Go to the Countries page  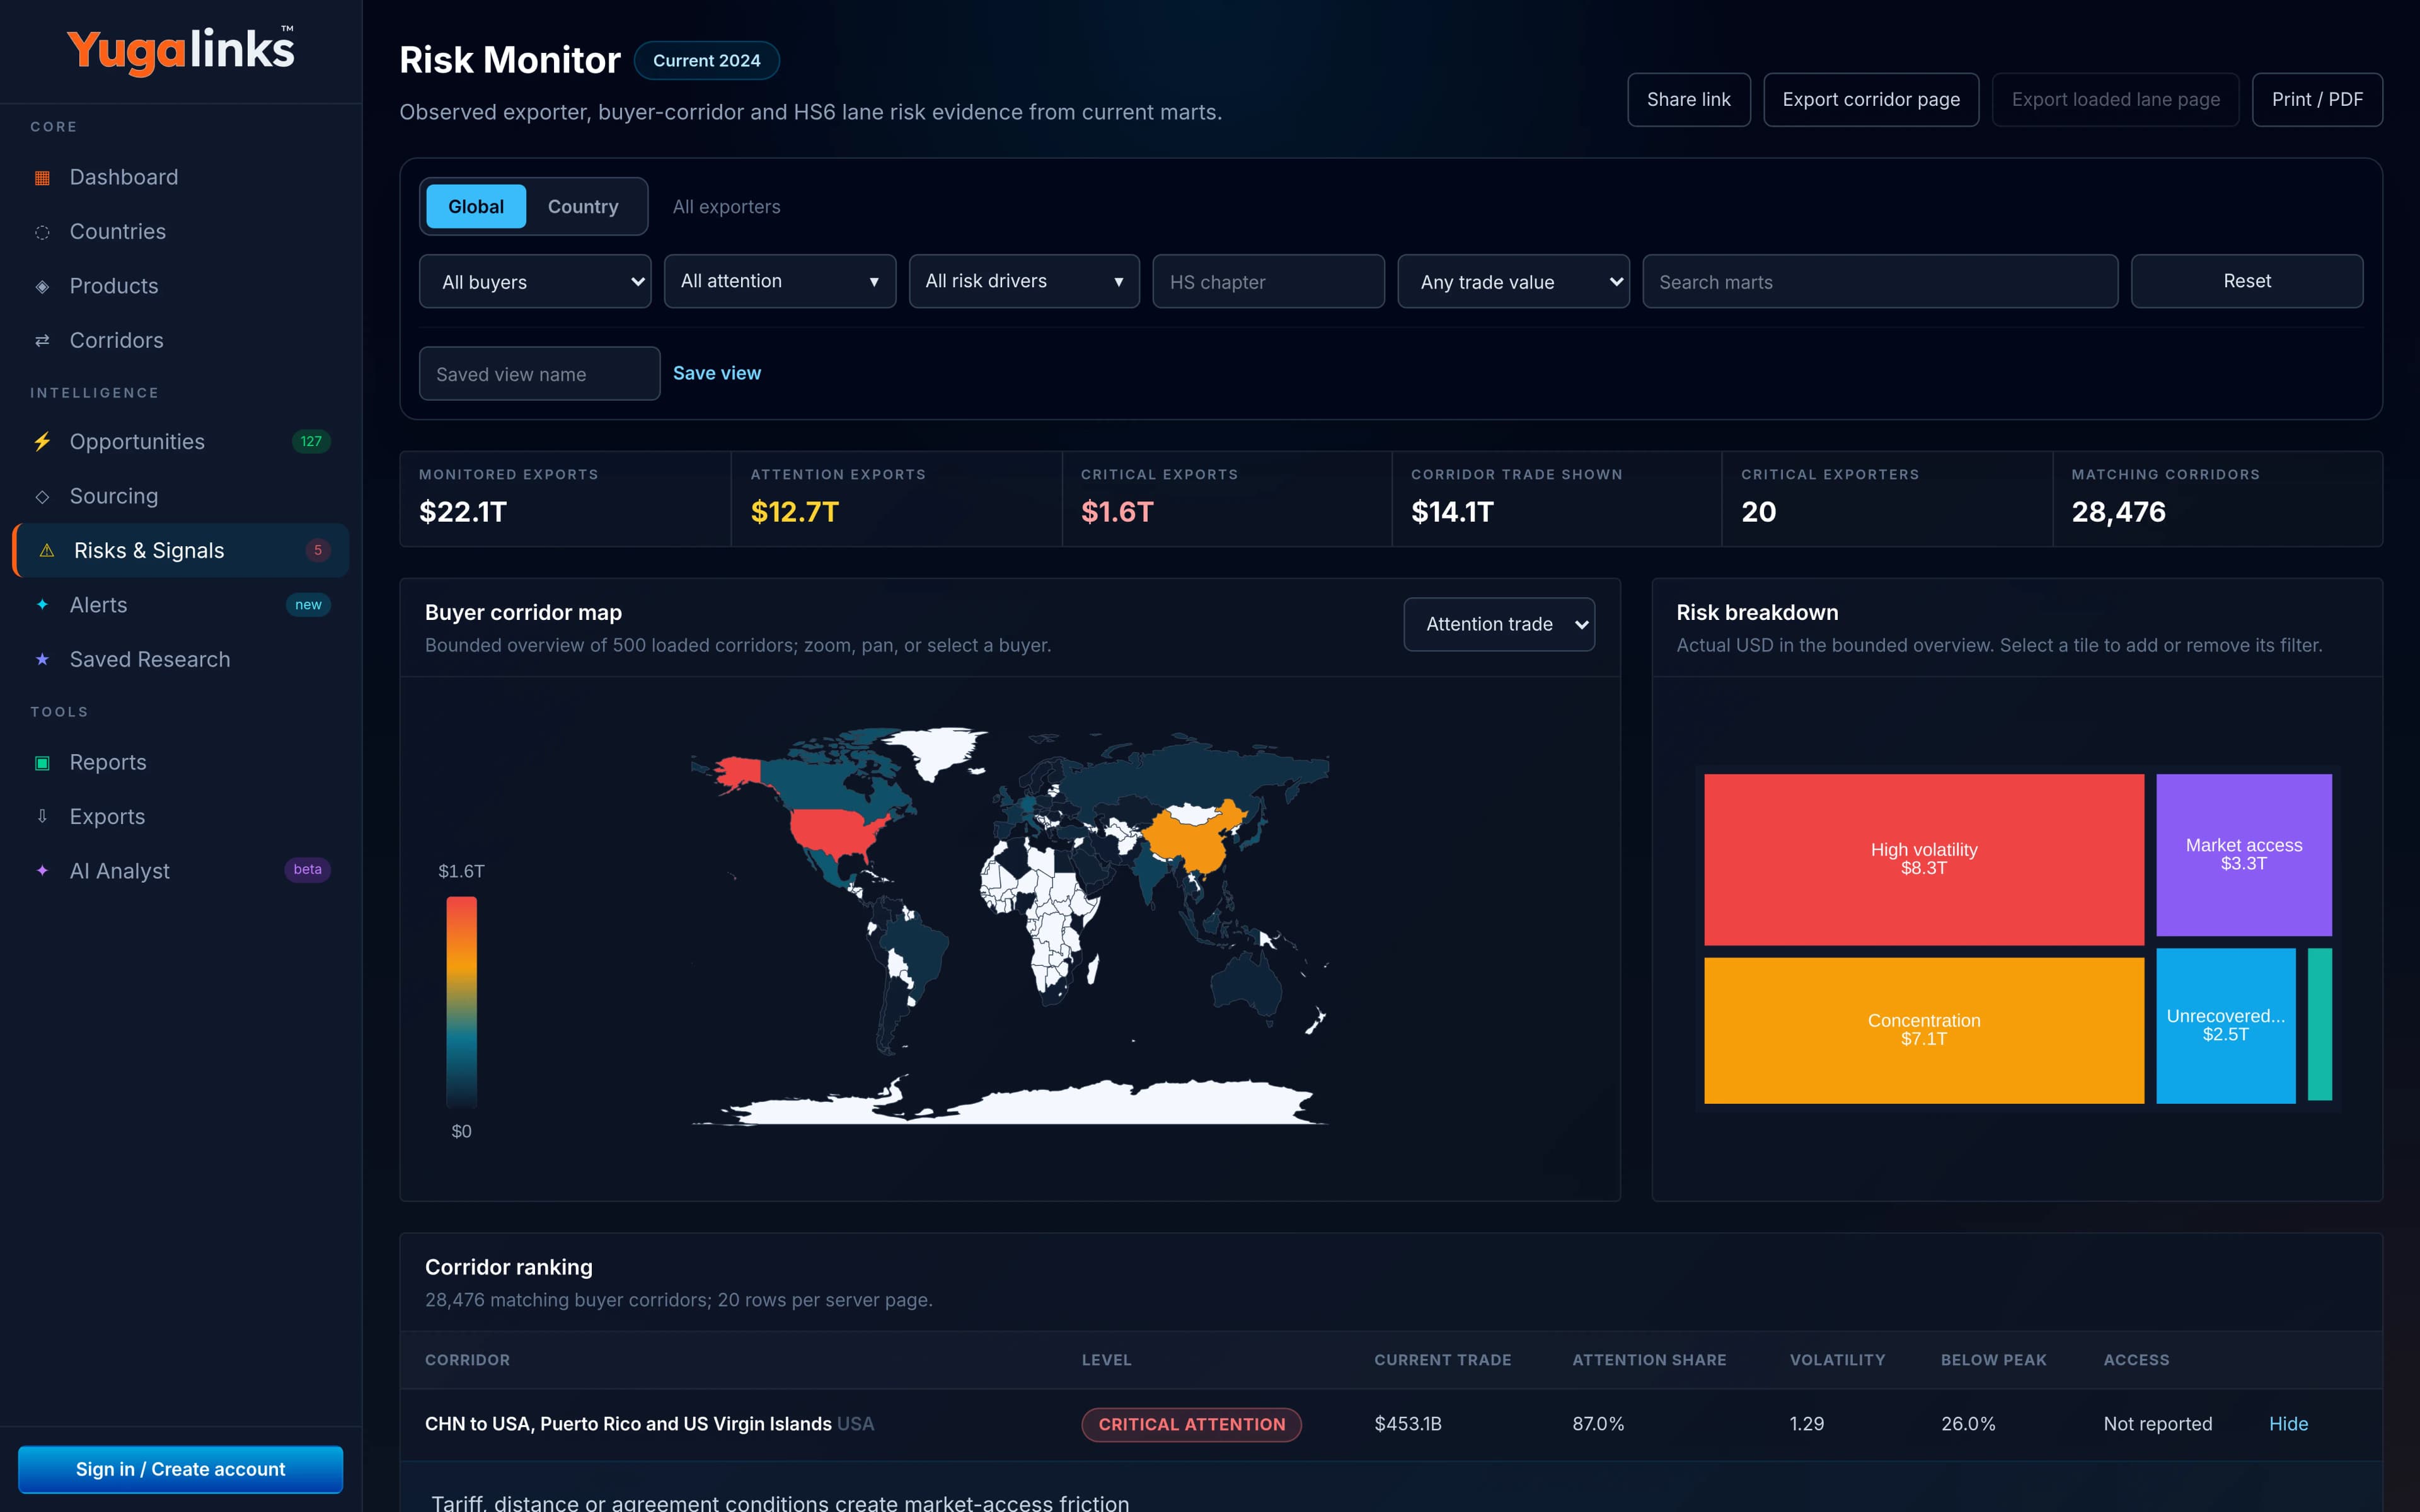coord(181,232)
